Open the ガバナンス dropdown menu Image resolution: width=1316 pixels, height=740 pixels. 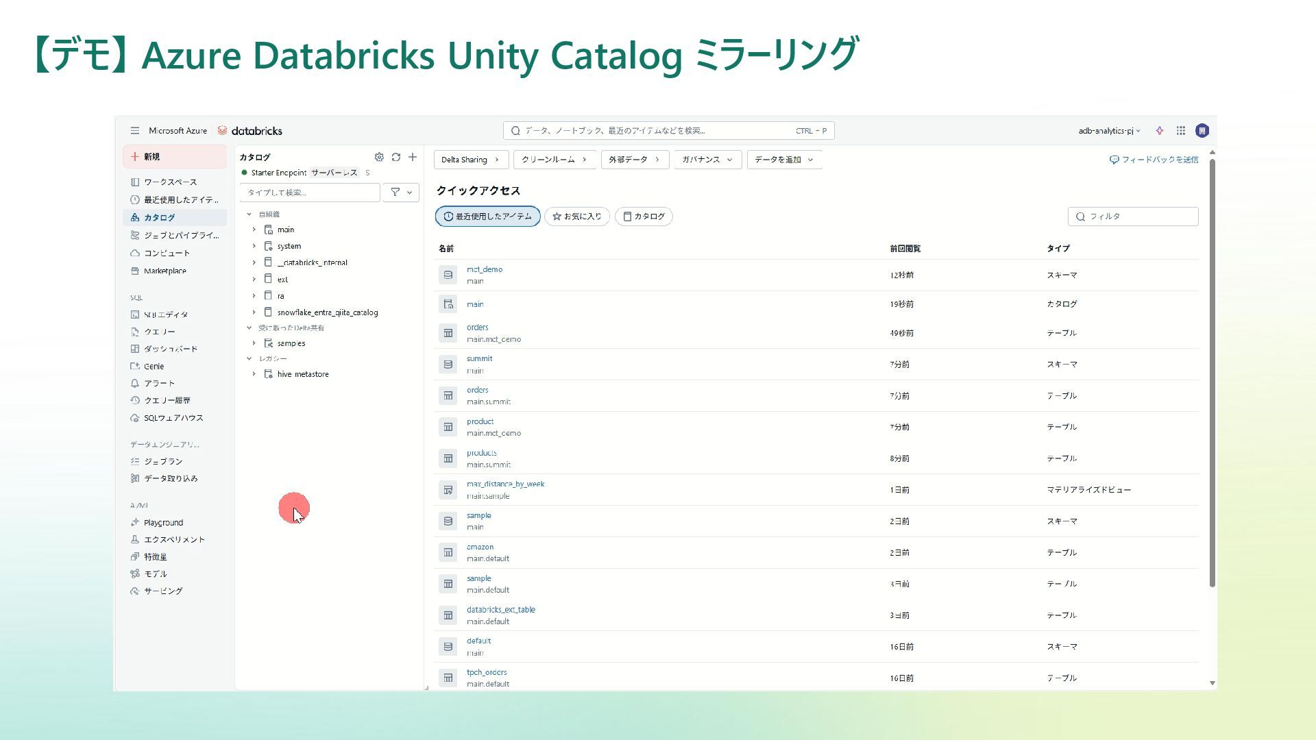click(x=707, y=160)
